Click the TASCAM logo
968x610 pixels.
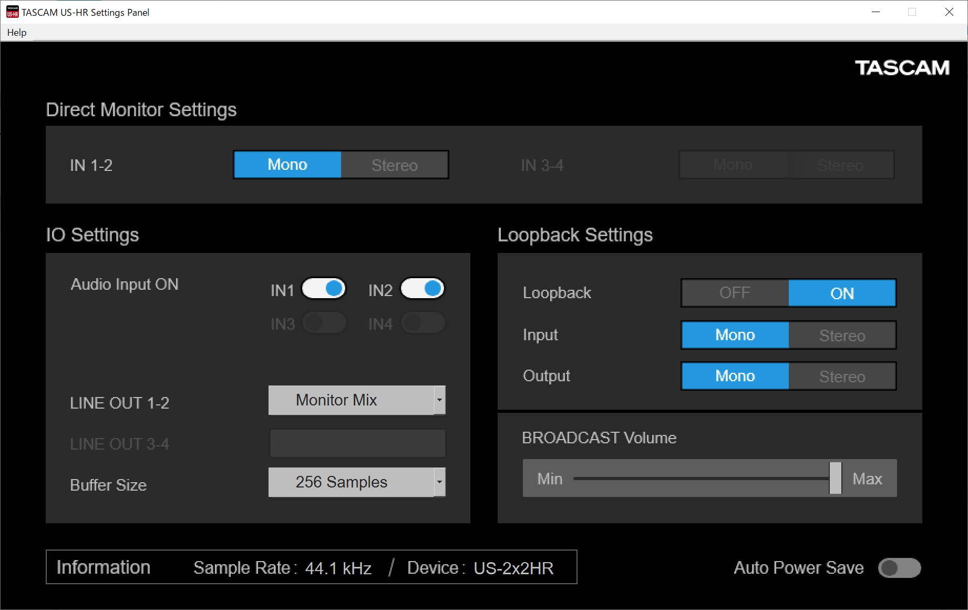coord(902,68)
